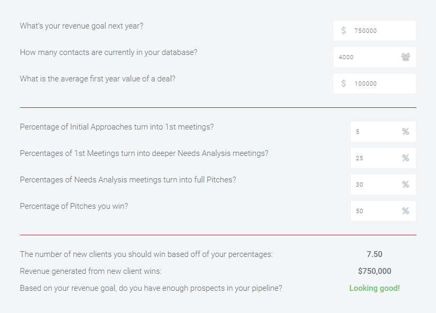The image size is (436, 313).
Task: Edit the average deal value field 100000
Action: (375, 84)
